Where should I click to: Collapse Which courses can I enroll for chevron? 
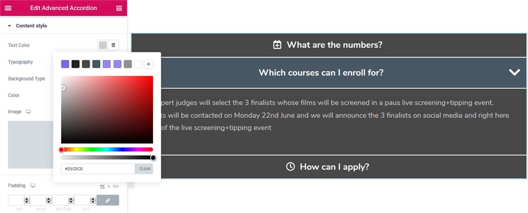514,73
